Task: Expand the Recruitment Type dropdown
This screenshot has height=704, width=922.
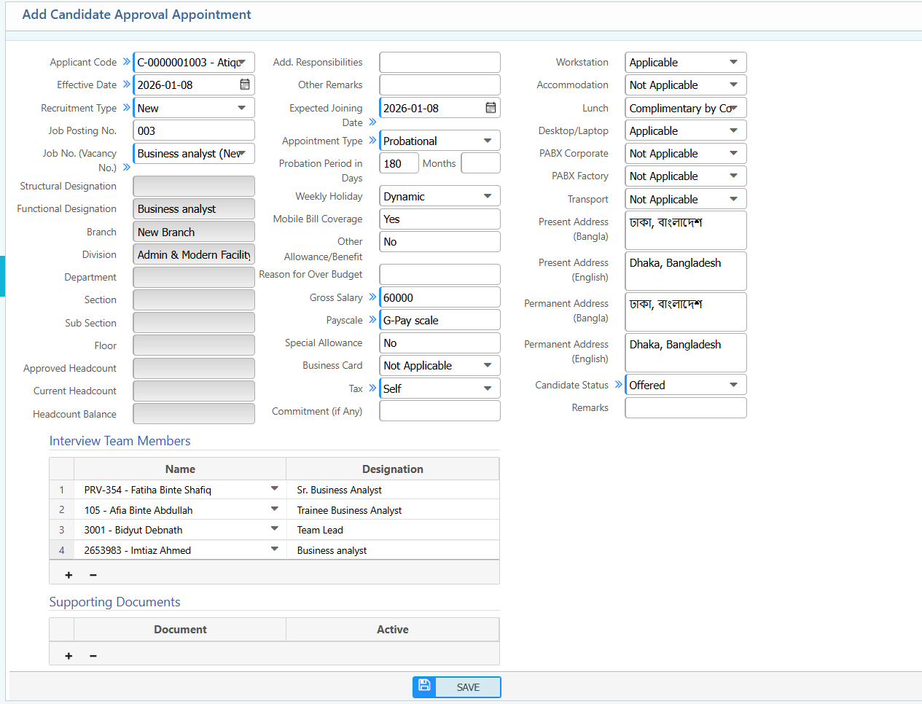Action: click(x=241, y=108)
